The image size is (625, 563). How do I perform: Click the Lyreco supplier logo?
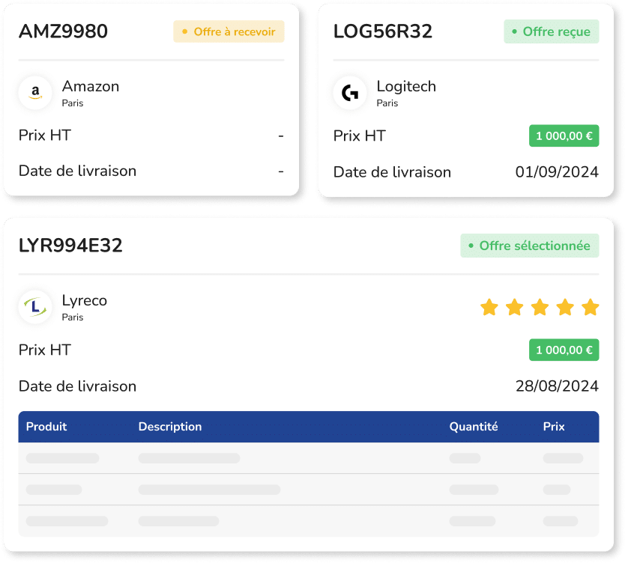coord(35,307)
